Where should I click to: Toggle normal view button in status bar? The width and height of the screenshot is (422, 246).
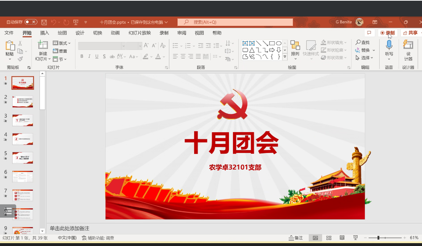(x=316, y=238)
